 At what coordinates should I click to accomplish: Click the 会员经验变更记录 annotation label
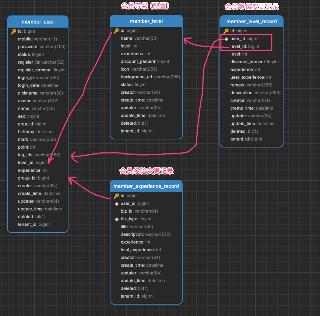(x=146, y=171)
